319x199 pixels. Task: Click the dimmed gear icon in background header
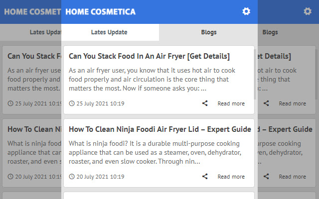[x=308, y=11]
